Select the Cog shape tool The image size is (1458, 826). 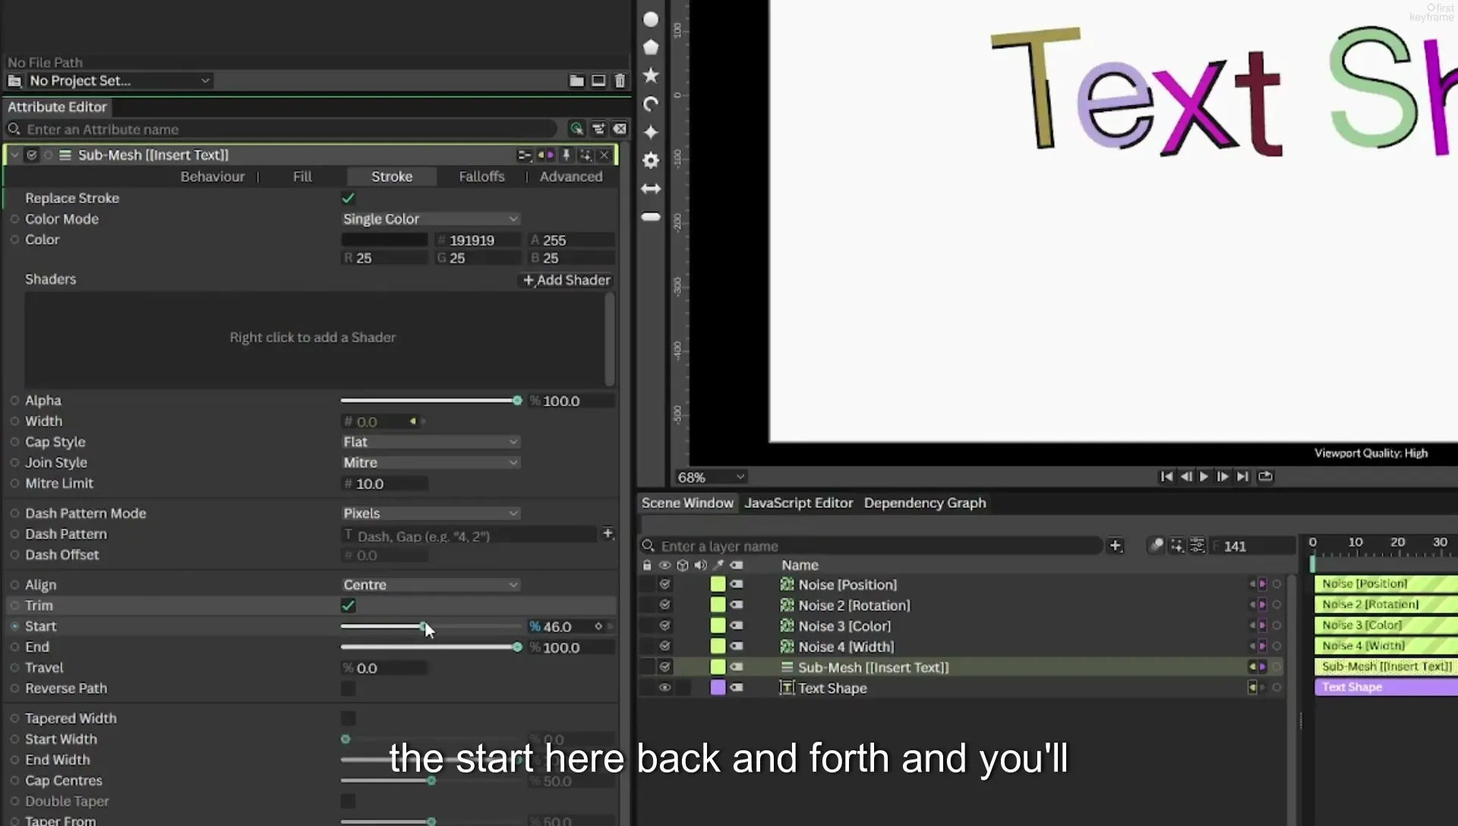click(x=651, y=160)
